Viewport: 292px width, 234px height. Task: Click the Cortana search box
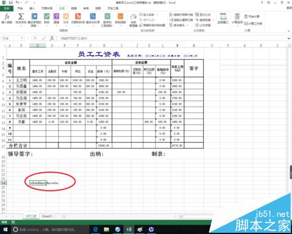coord(50,230)
